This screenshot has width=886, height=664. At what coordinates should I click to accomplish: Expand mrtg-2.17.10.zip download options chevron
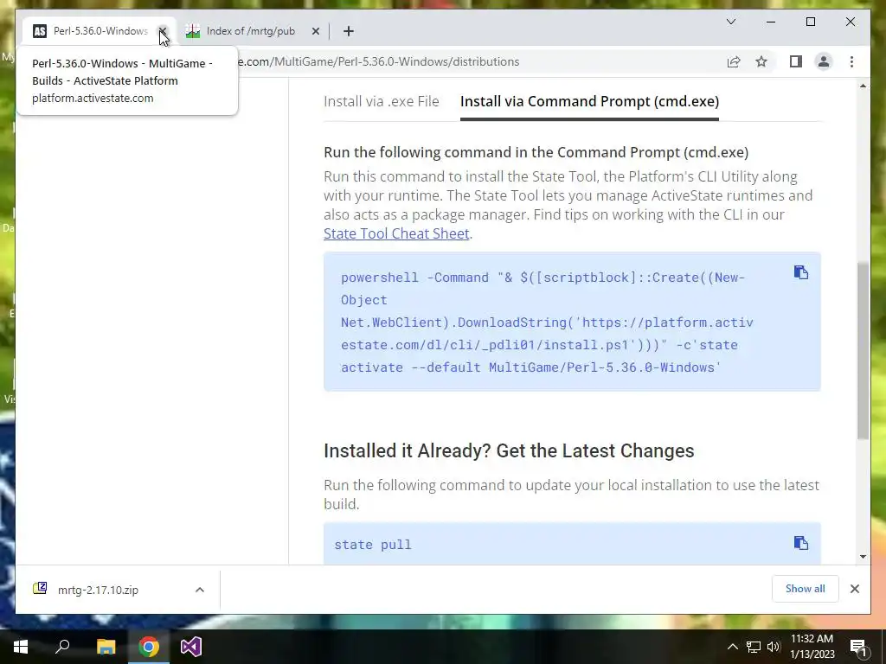pyautogui.click(x=200, y=590)
